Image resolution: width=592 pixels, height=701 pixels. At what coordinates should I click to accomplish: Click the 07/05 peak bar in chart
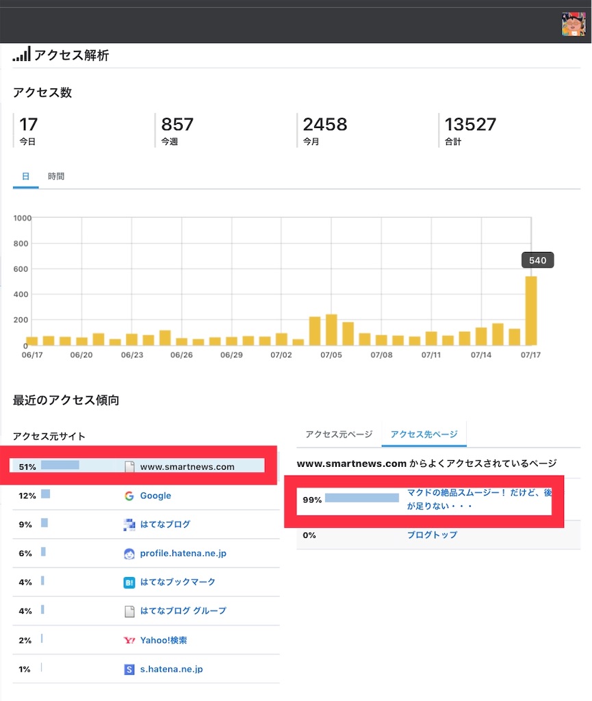coord(331,330)
